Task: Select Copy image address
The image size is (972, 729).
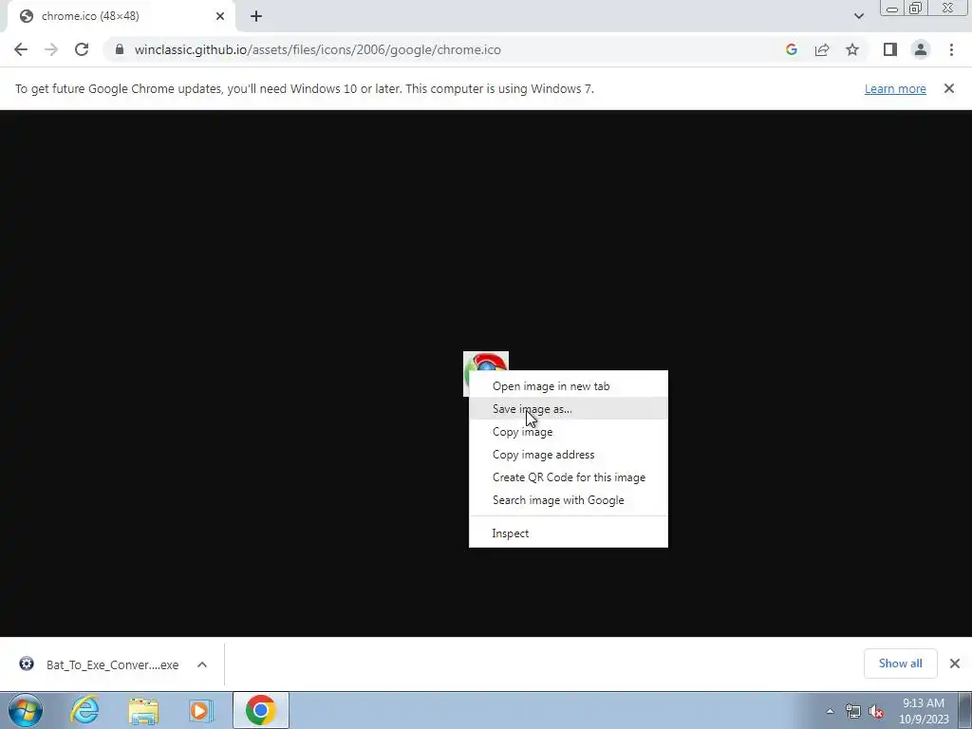Action: tap(569, 455)
